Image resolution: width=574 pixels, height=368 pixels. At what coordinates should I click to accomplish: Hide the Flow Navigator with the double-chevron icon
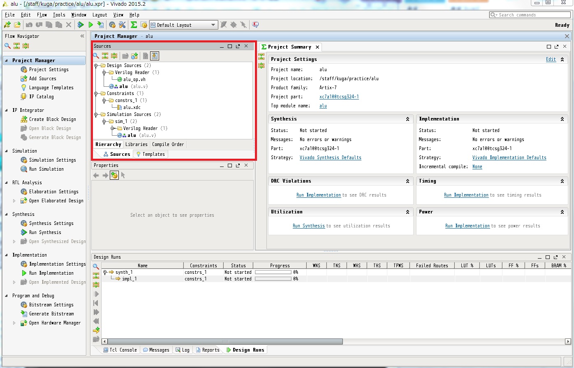[82, 36]
